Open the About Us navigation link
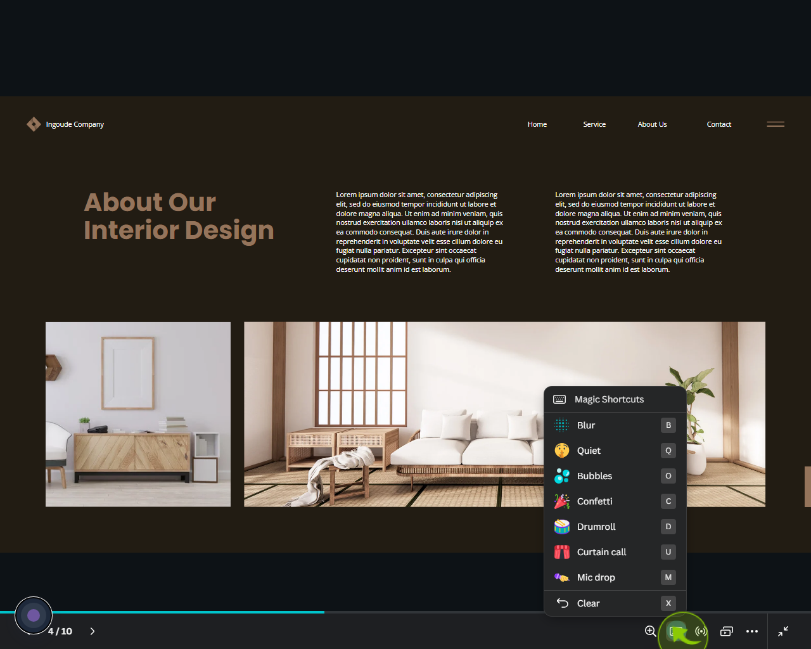Image resolution: width=811 pixels, height=649 pixels. pos(653,124)
